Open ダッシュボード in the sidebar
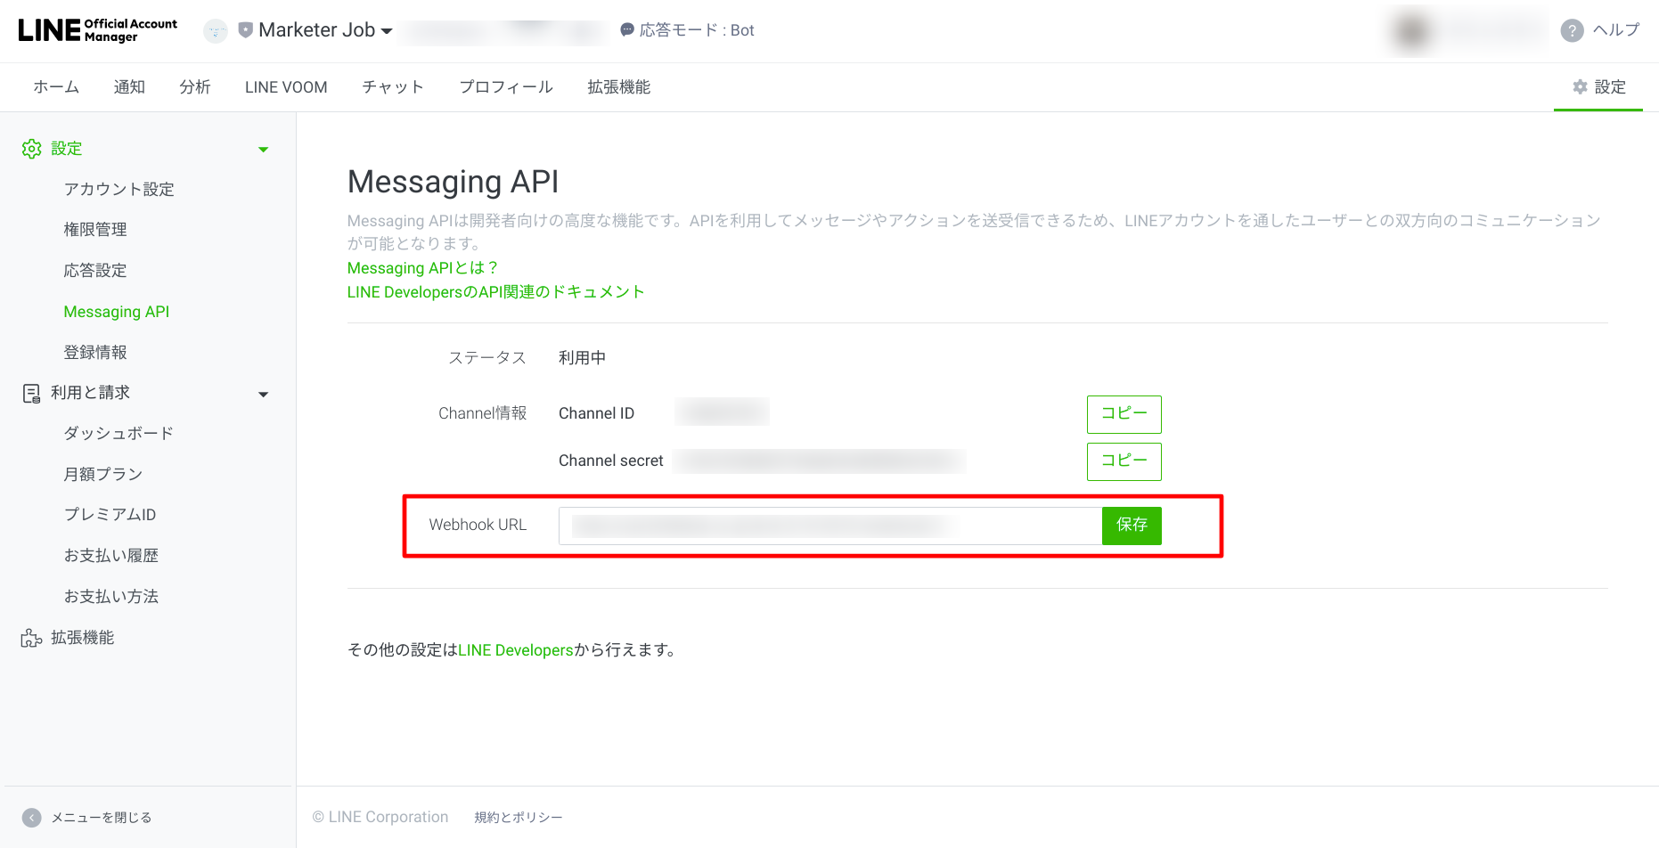The height and width of the screenshot is (848, 1659). click(x=118, y=434)
